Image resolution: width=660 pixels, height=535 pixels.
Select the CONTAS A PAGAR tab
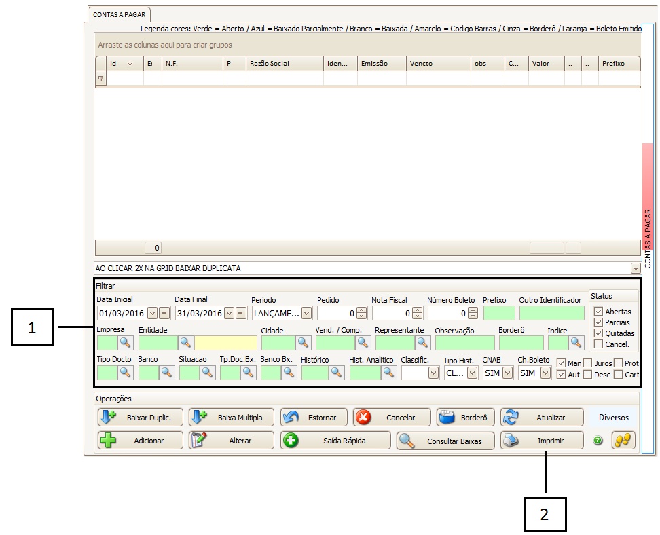click(x=118, y=14)
